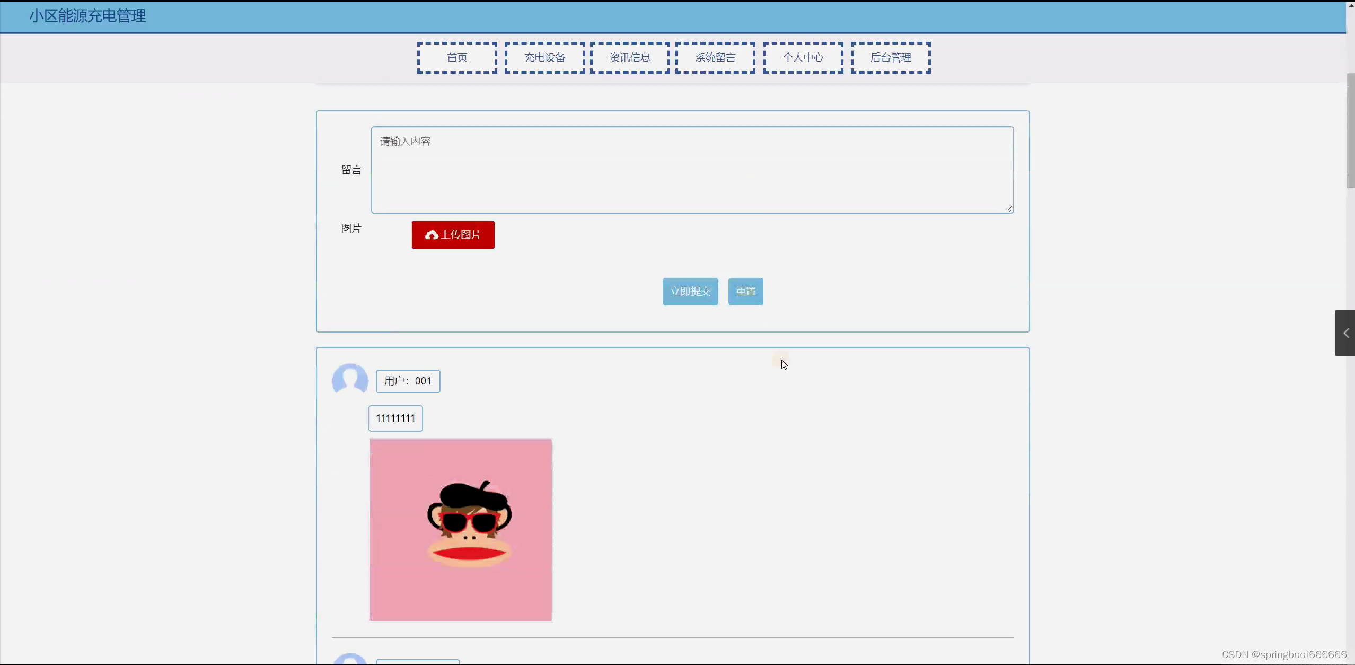Screen dimensions: 1355x665
Task: Click the 重置 button
Action: [745, 292]
